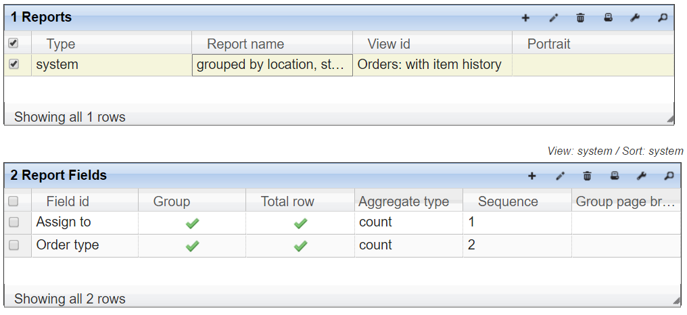Screen dimensions: 687x315
Task: Click 'View: system / Sort: system' label
Action: click(615, 151)
